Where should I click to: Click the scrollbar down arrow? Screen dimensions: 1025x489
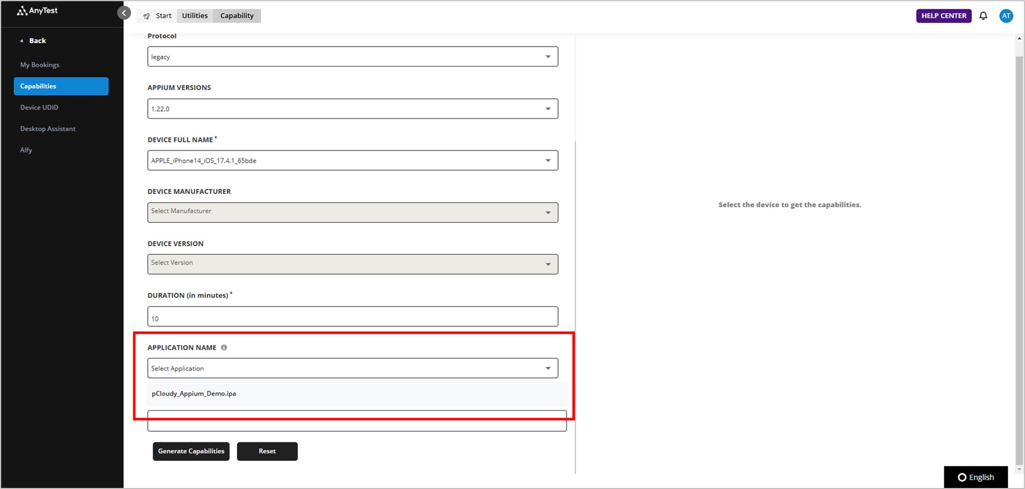[x=1019, y=469]
